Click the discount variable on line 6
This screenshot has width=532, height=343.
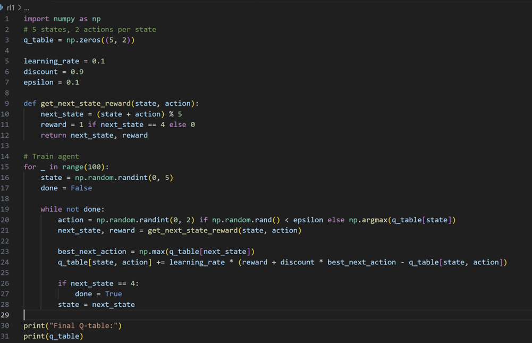coord(40,72)
